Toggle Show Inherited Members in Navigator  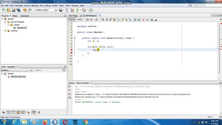coord(3,112)
